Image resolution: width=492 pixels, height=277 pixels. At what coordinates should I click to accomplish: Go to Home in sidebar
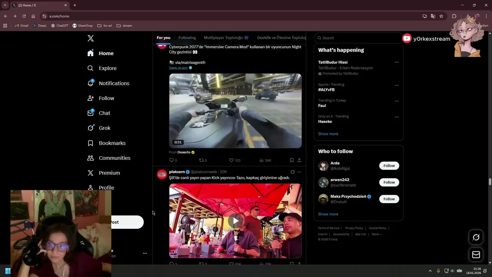click(x=101, y=53)
